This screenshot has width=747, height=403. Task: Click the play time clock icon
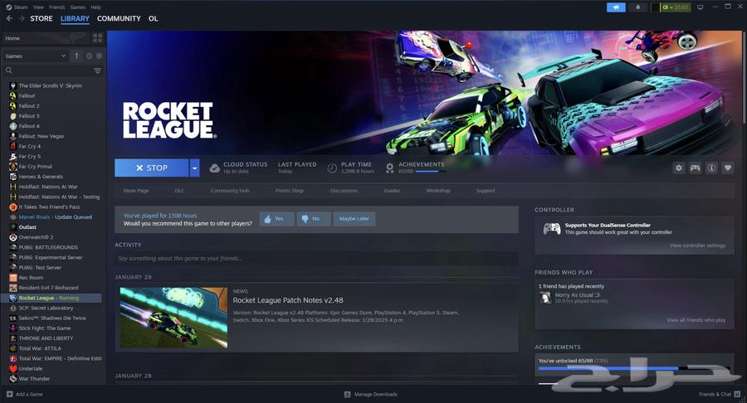pyautogui.click(x=332, y=168)
